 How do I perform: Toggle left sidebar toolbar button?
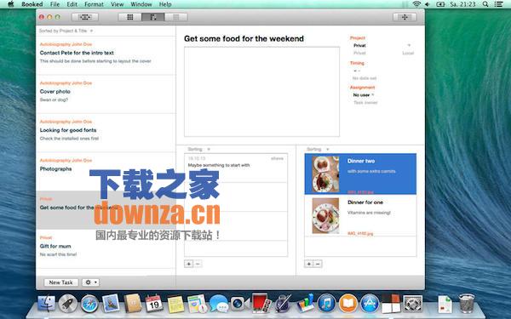[84, 17]
